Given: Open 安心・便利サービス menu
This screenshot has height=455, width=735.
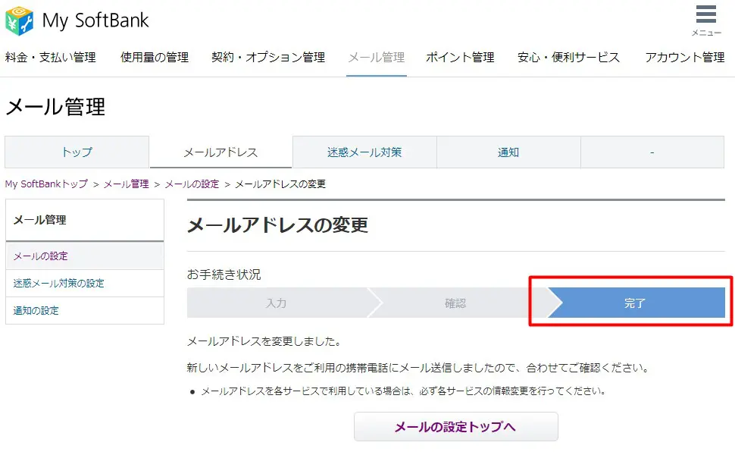Looking at the screenshot, I should (x=568, y=58).
